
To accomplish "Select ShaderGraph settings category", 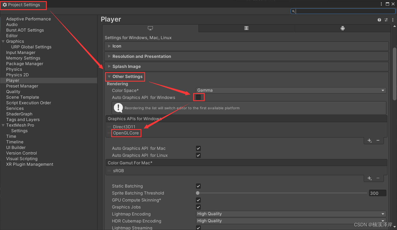I will (x=19, y=114).
